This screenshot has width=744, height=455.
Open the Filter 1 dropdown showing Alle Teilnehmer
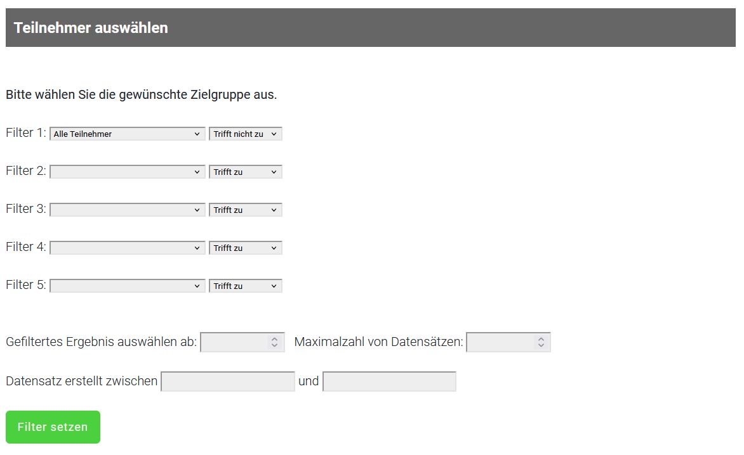click(x=127, y=133)
